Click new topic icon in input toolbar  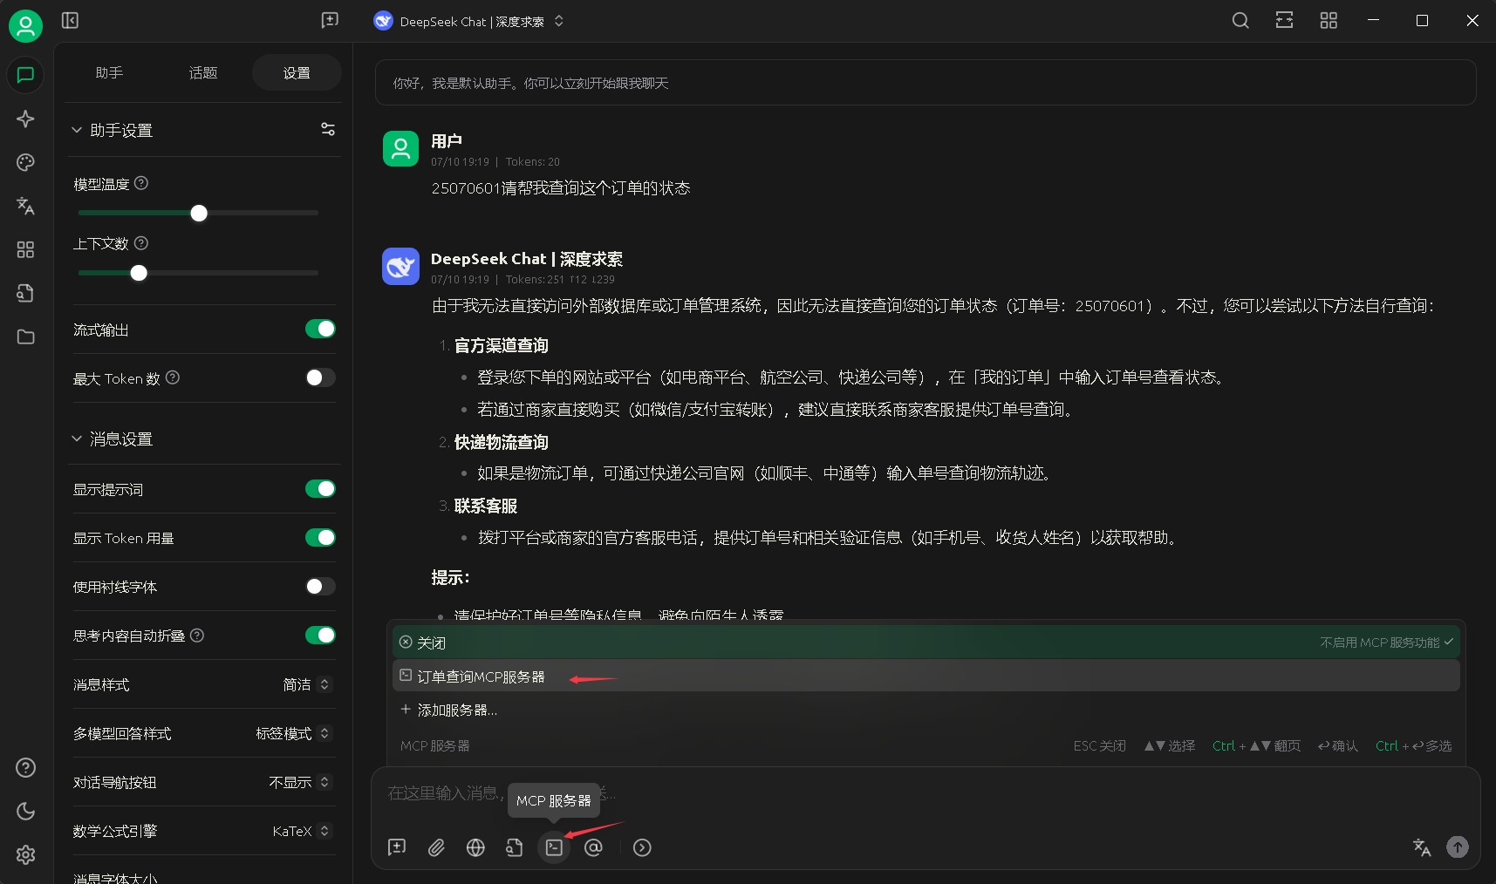pyautogui.click(x=397, y=847)
